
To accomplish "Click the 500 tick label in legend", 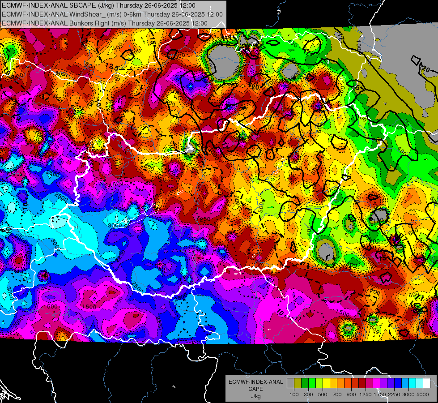I will pos(323,394).
